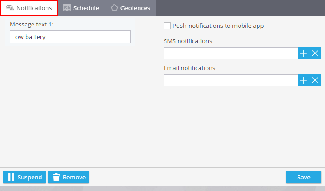Click the envelope alert icon beside Notifications
The width and height of the screenshot is (325, 191).
coord(10,7)
